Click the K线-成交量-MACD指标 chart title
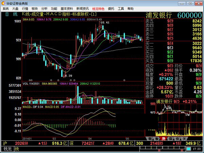The height and width of the screenshot is (153, 204). 59,14
